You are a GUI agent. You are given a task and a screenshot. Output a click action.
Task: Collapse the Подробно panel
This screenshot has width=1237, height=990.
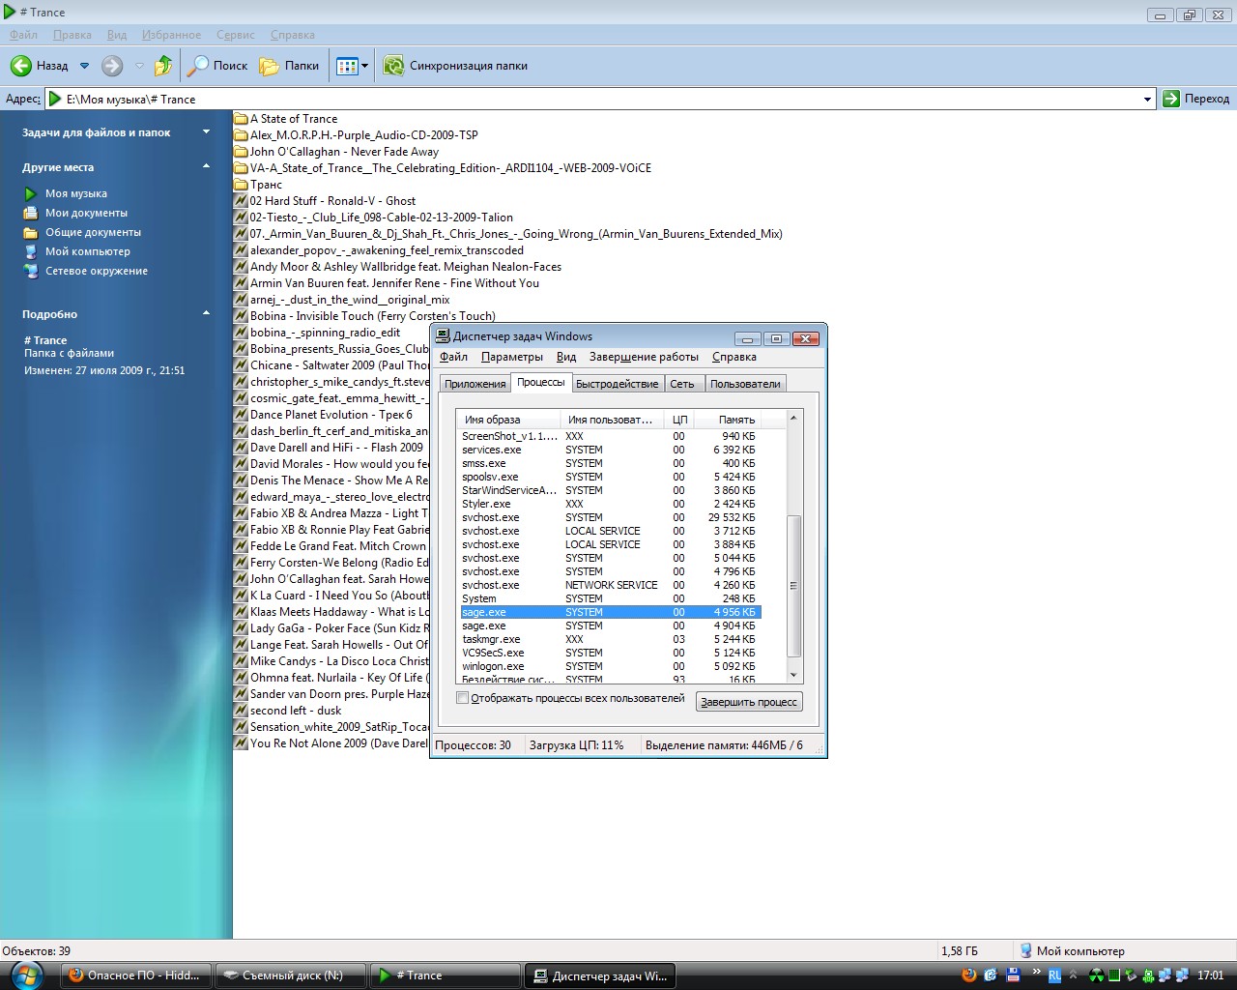click(x=206, y=314)
